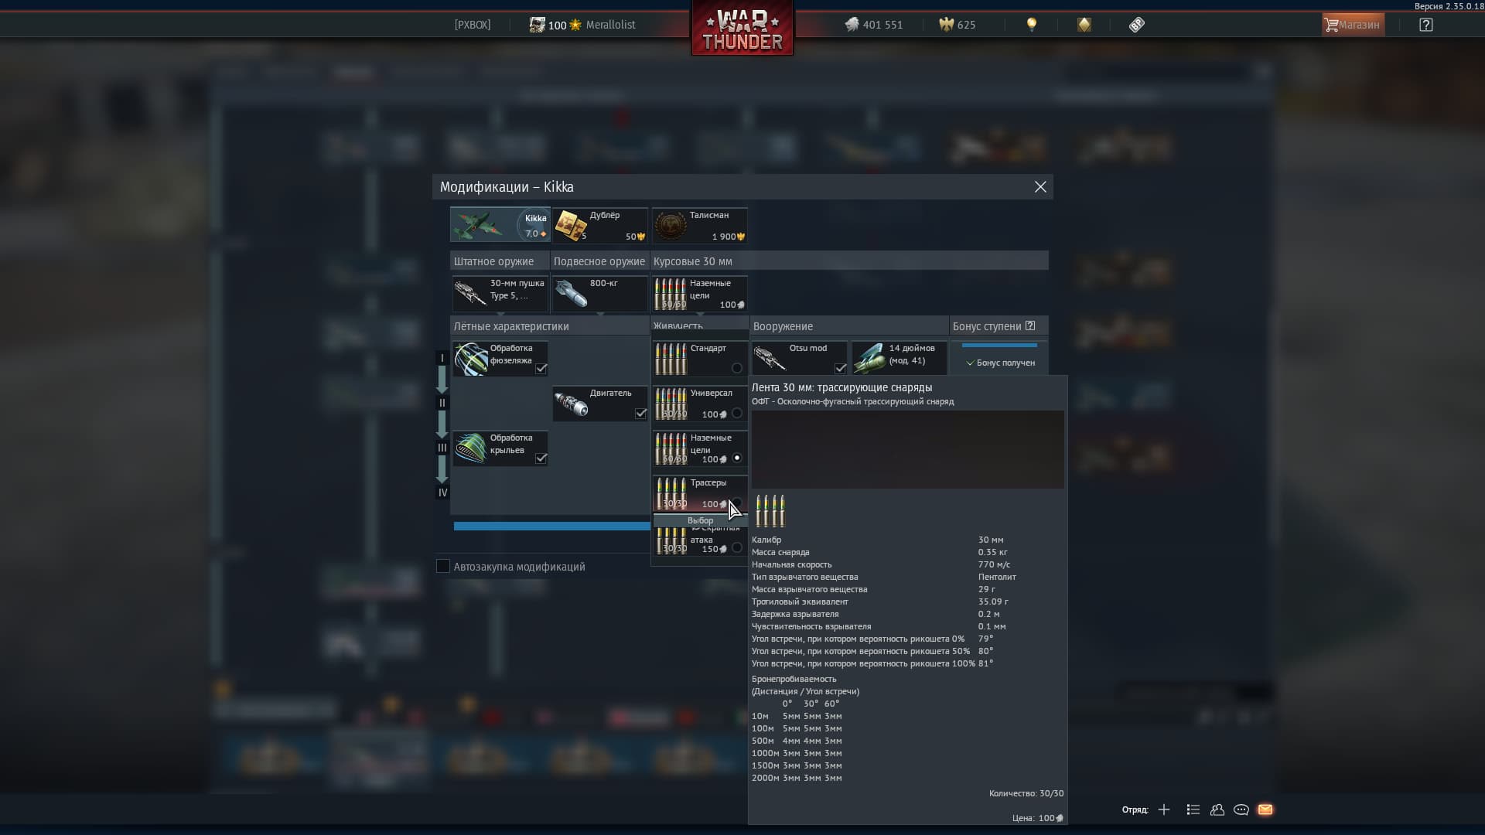The image size is (1485, 835).
Task: Open the help question mark icon
Action: click(x=1426, y=25)
